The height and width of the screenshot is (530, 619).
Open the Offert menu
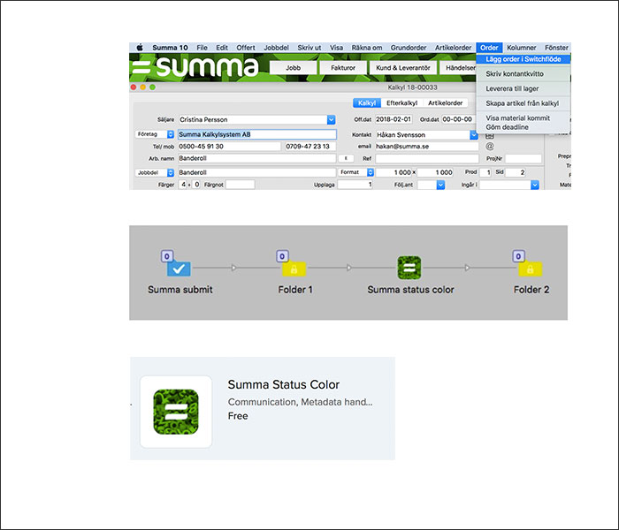coord(246,48)
